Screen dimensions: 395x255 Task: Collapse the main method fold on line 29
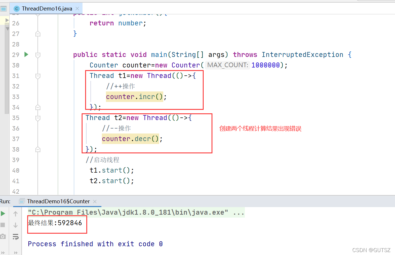[x=38, y=55]
